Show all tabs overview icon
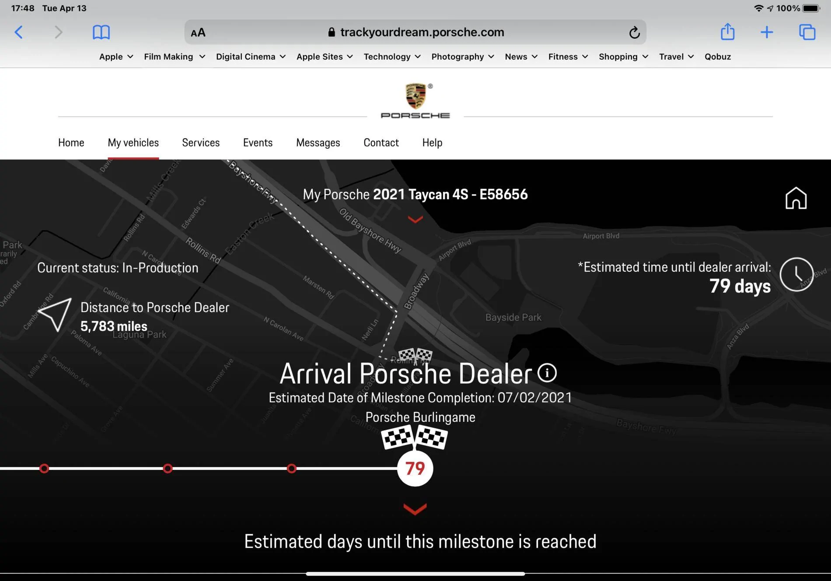 pyautogui.click(x=807, y=32)
